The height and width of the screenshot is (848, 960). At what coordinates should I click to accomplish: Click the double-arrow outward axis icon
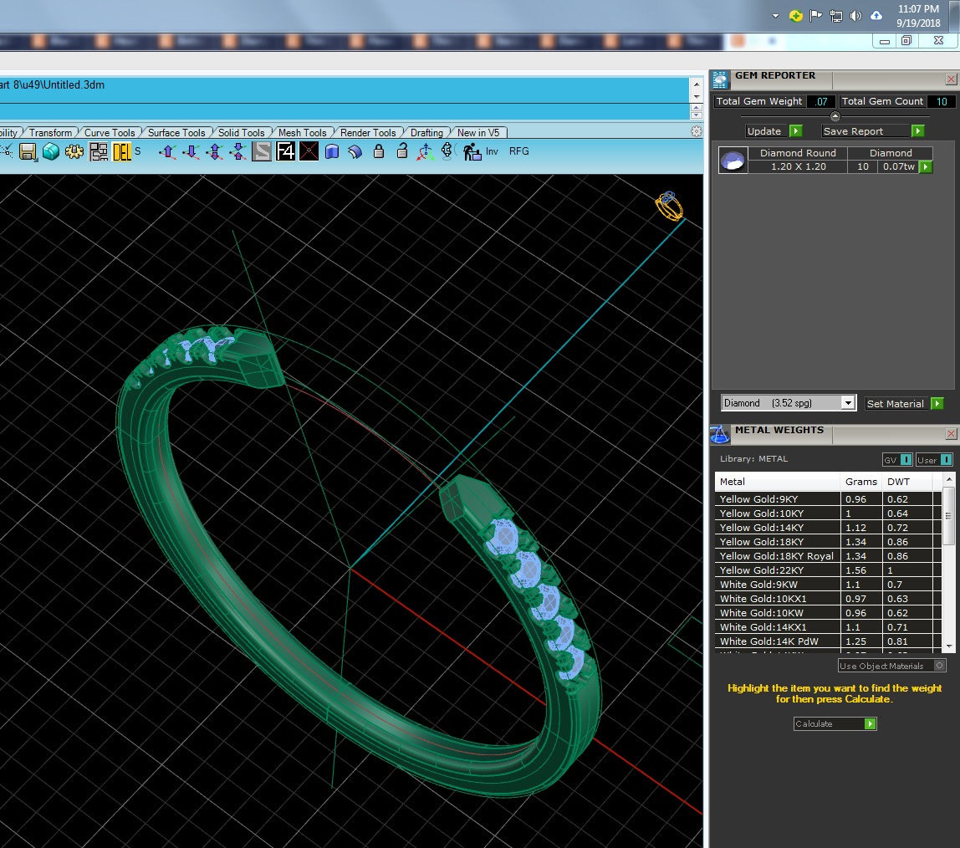point(214,151)
